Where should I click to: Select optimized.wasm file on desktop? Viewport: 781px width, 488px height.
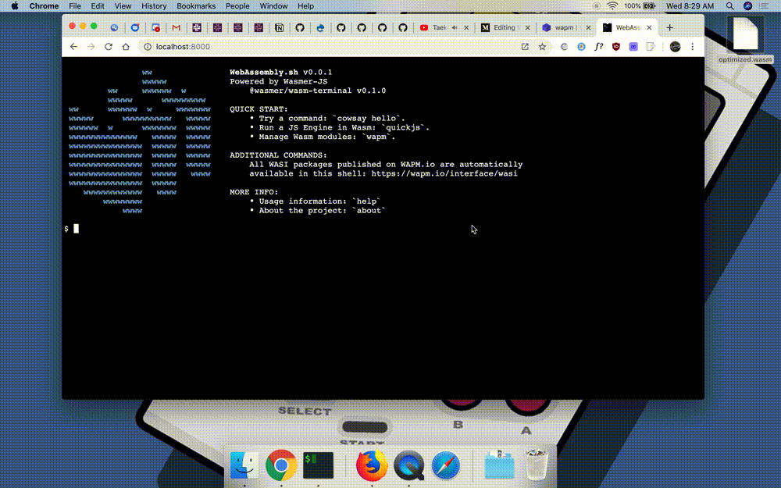click(745, 40)
